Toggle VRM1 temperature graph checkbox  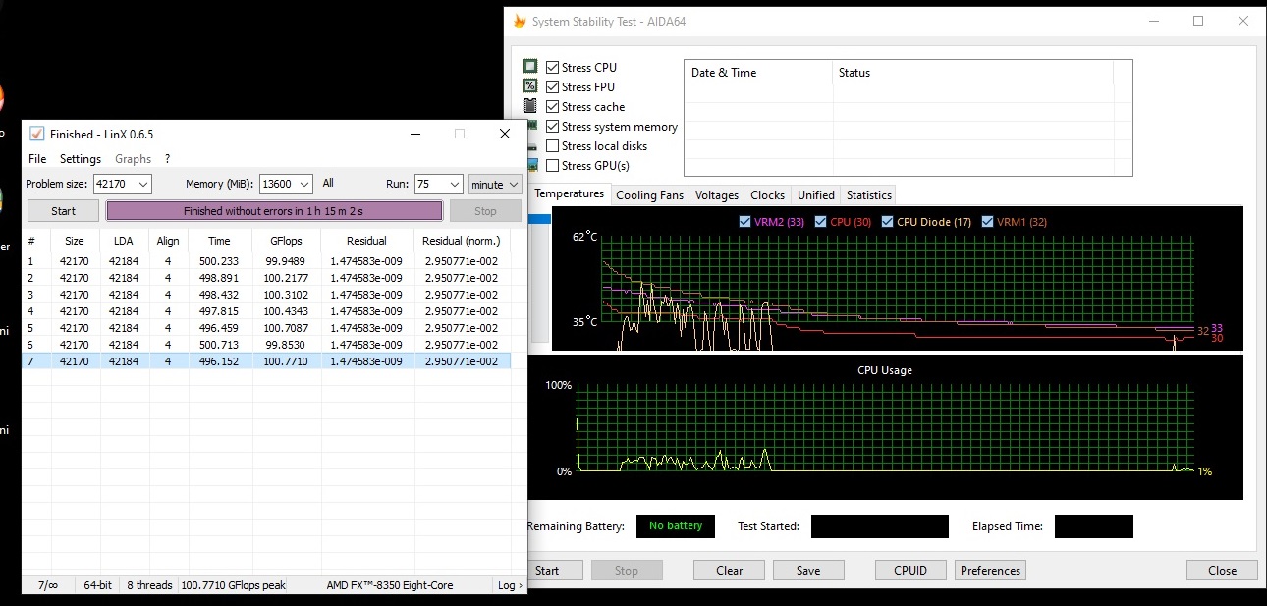click(x=987, y=222)
